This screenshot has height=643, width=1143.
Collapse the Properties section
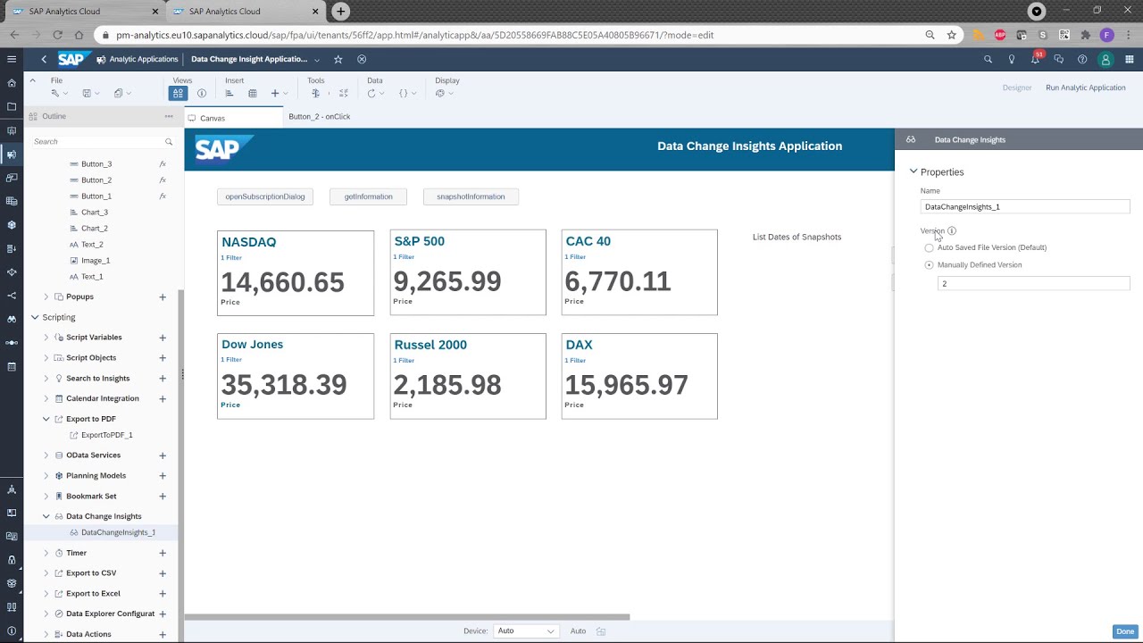click(x=914, y=171)
